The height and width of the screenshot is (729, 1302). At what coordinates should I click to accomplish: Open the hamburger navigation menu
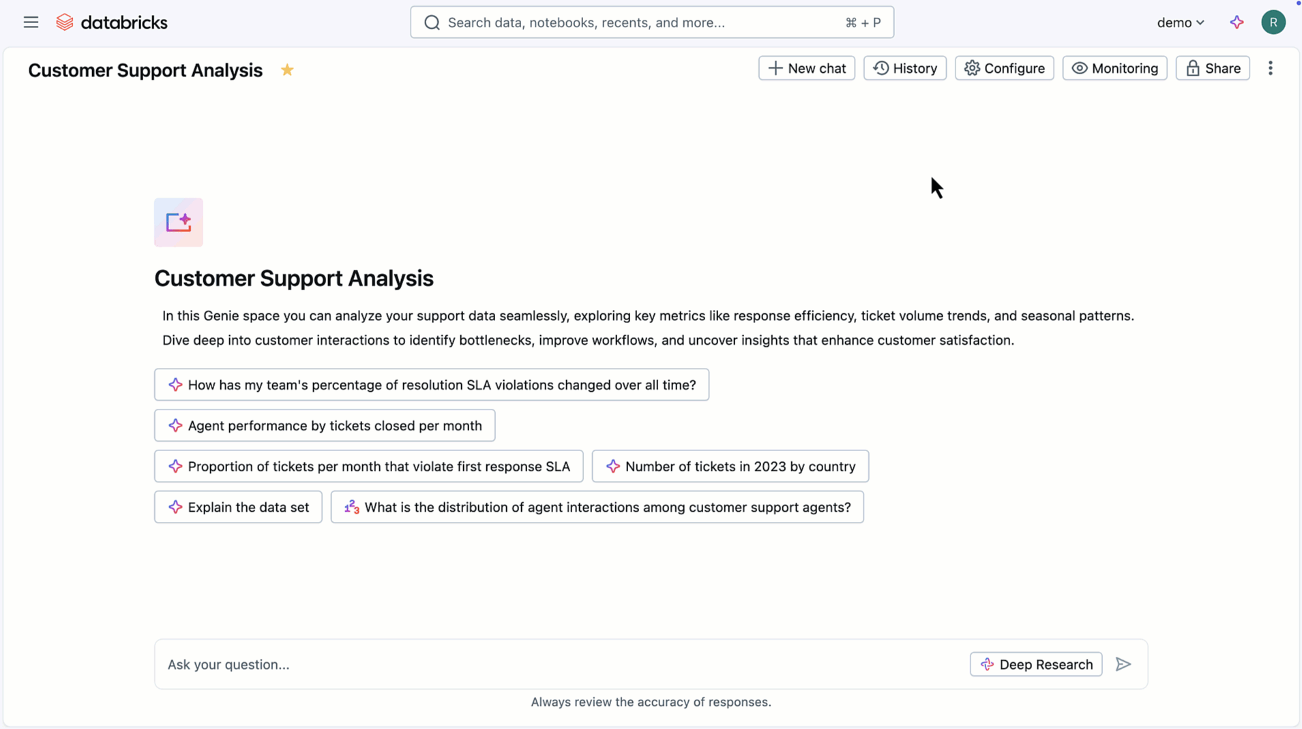coord(31,22)
